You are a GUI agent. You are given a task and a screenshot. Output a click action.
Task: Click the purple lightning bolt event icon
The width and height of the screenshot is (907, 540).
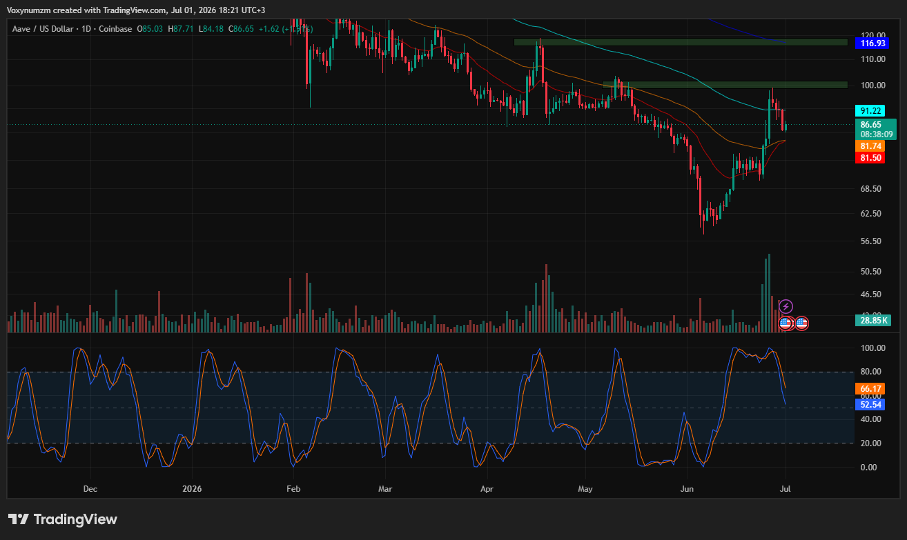point(786,306)
